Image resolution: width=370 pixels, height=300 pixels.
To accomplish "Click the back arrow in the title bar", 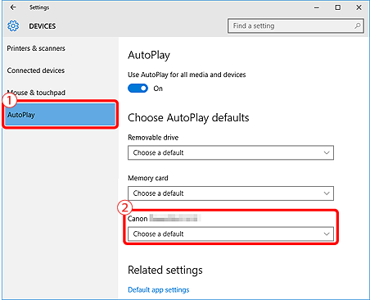I will tap(13, 7).
